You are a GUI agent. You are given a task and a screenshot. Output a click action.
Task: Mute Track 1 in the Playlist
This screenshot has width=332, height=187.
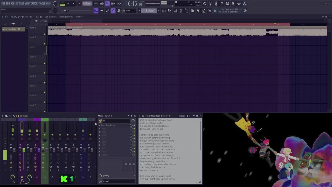pyautogui.click(x=44, y=34)
